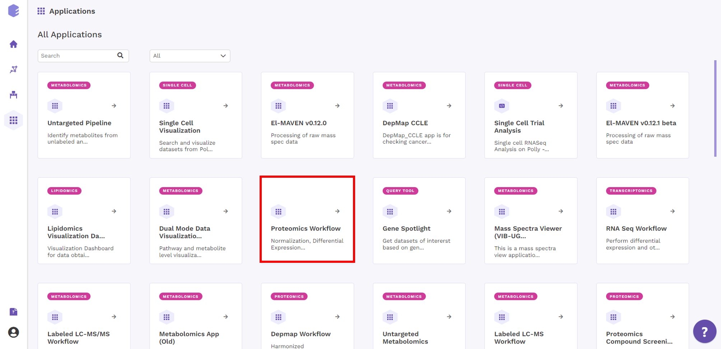Open RNA Seq Workflow with its arrow
The height and width of the screenshot is (349, 721).
pyautogui.click(x=672, y=211)
